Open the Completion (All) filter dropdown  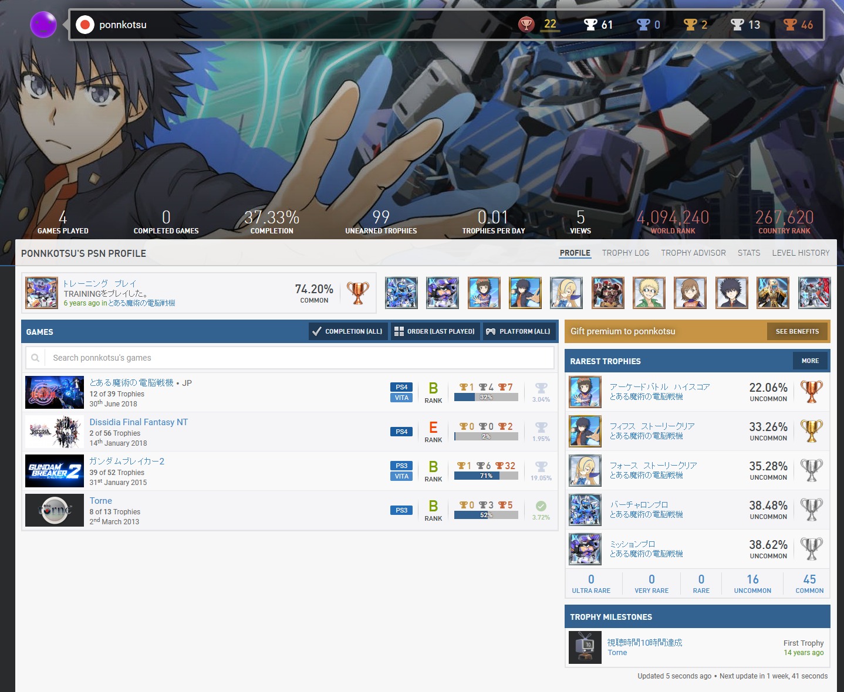348,331
